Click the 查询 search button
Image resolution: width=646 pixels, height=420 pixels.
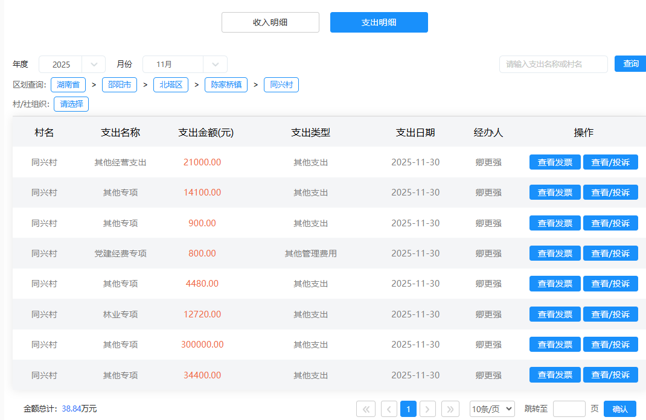[630, 64]
